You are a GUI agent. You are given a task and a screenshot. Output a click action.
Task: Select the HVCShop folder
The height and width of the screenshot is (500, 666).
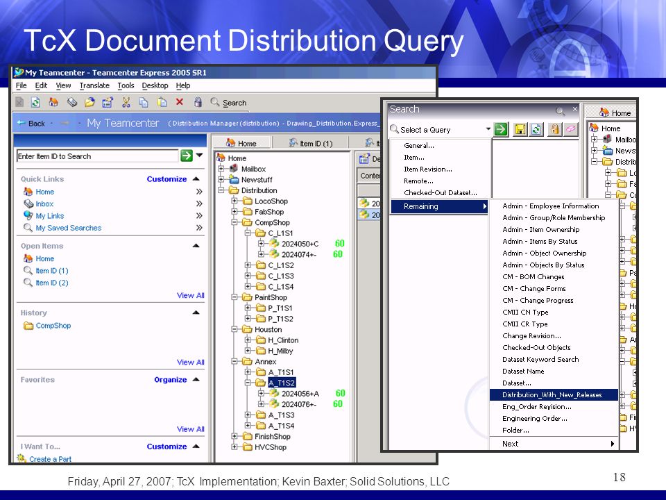pos(270,447)
